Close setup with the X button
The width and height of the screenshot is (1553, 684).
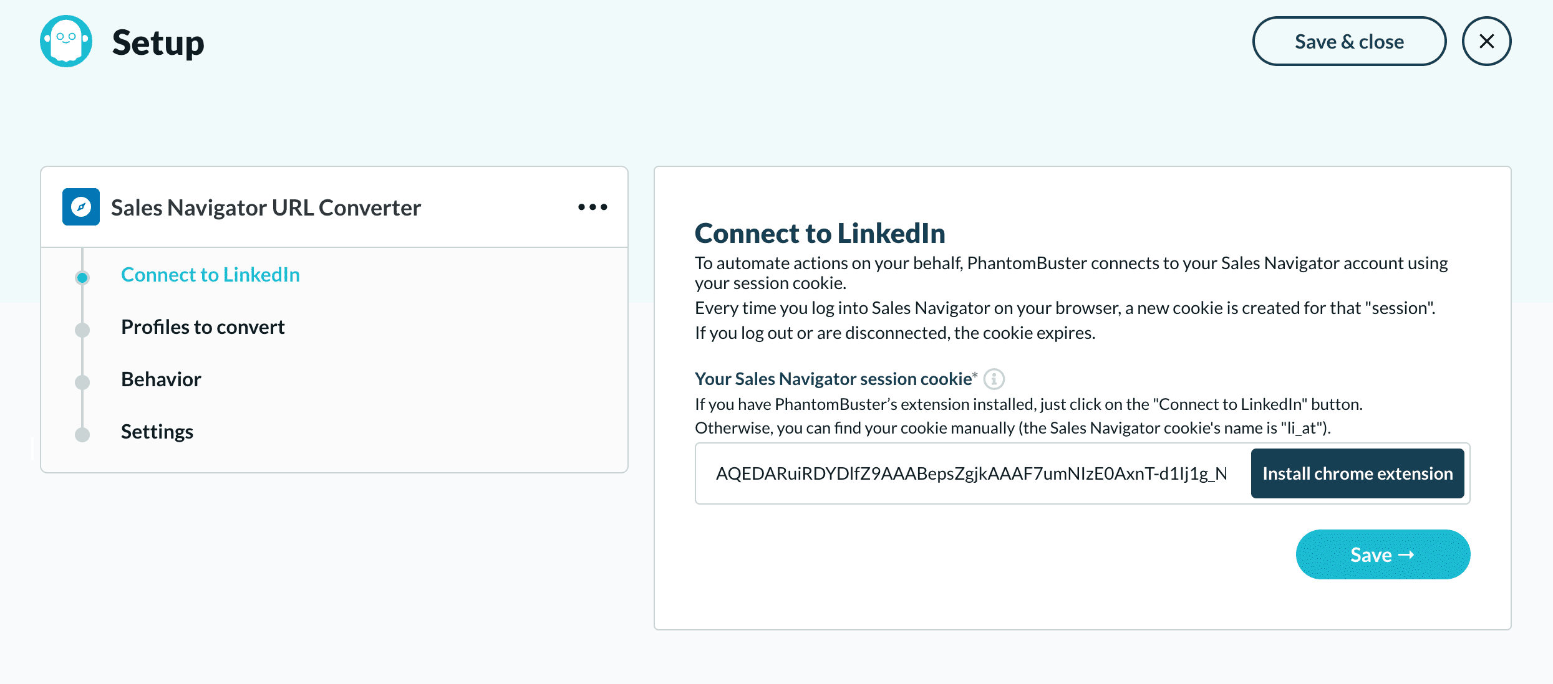tap(1486, 41)
